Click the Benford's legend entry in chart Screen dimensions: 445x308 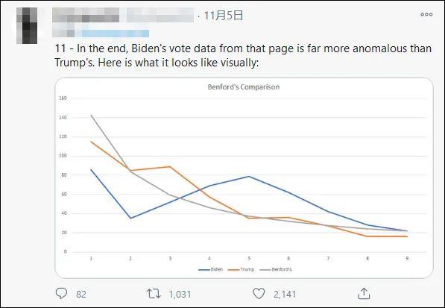pyautogui.click(x=276, y=269)
